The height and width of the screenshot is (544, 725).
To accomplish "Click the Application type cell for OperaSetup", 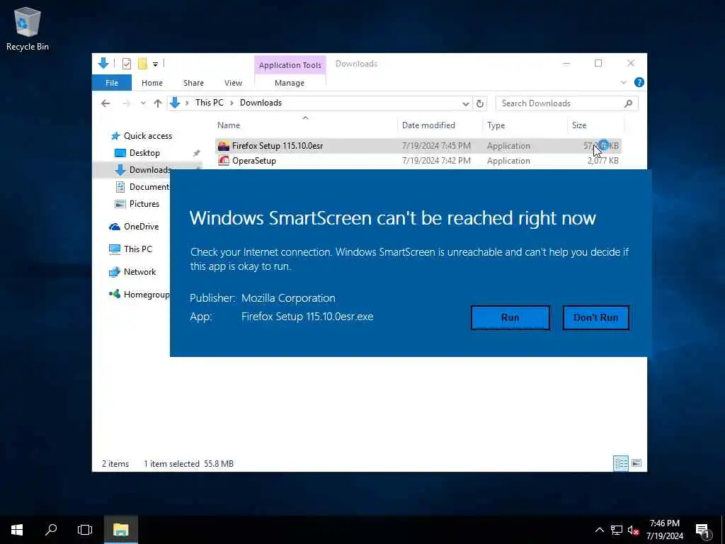I will point(508,161).
